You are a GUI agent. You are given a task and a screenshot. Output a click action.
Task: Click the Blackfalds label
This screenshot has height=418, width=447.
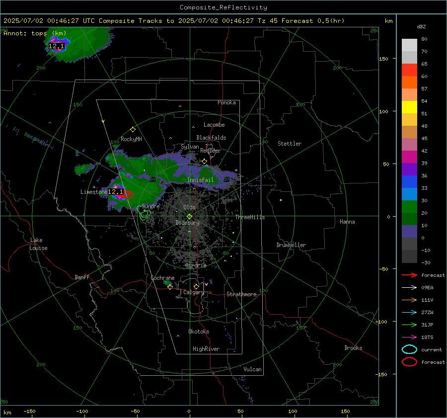click(x=211, y=138)
